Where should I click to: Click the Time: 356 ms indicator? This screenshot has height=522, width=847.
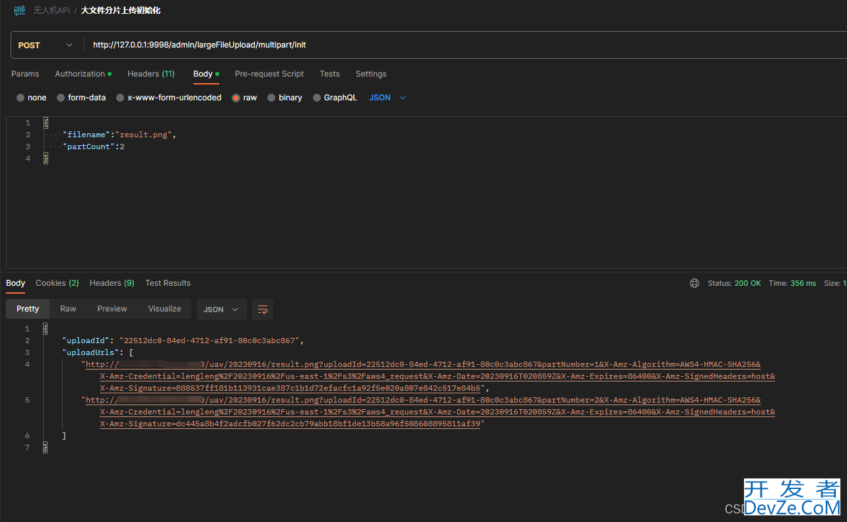pyautogui.click(x=792, y=283)
